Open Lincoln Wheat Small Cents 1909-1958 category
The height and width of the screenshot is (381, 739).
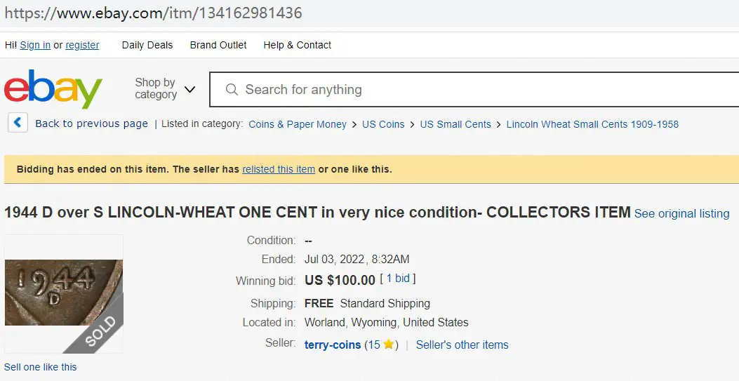(592, 124)
